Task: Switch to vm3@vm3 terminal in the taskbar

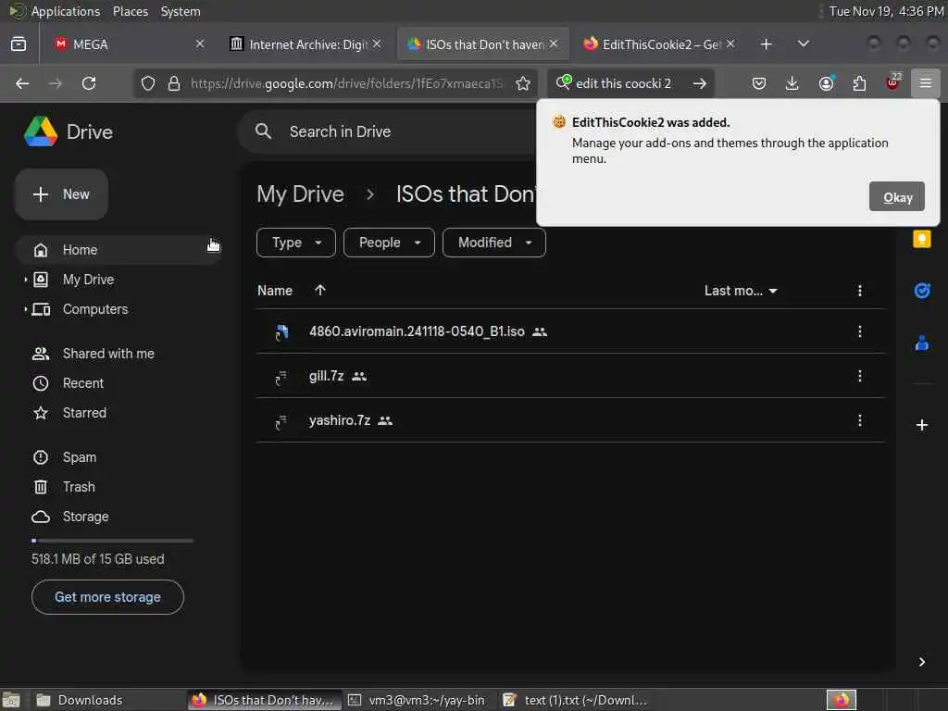Action: (x=418, y=700)
